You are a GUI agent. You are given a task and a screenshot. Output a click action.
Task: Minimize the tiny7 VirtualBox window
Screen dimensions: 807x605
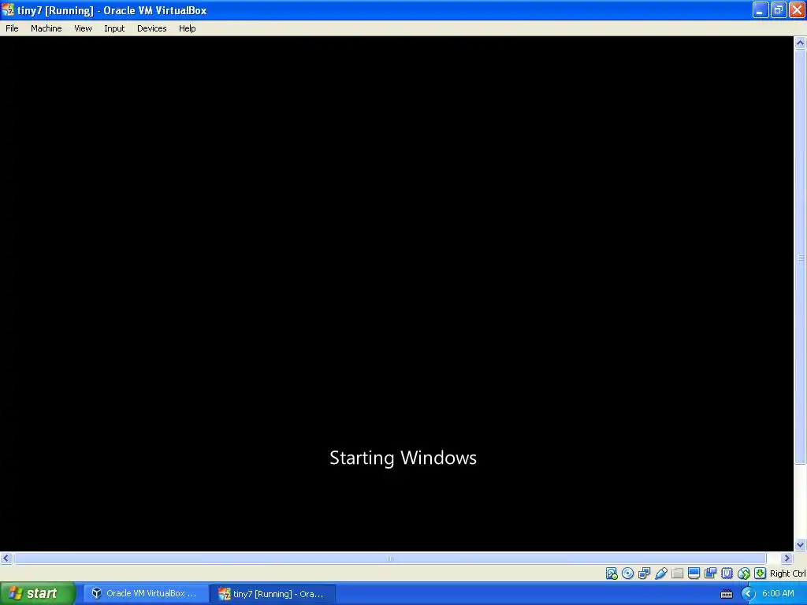(761, 10)
